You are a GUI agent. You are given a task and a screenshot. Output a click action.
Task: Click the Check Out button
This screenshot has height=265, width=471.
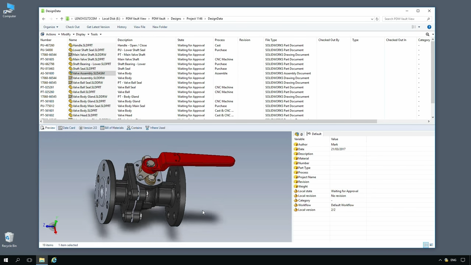click(x=72, y=27)
